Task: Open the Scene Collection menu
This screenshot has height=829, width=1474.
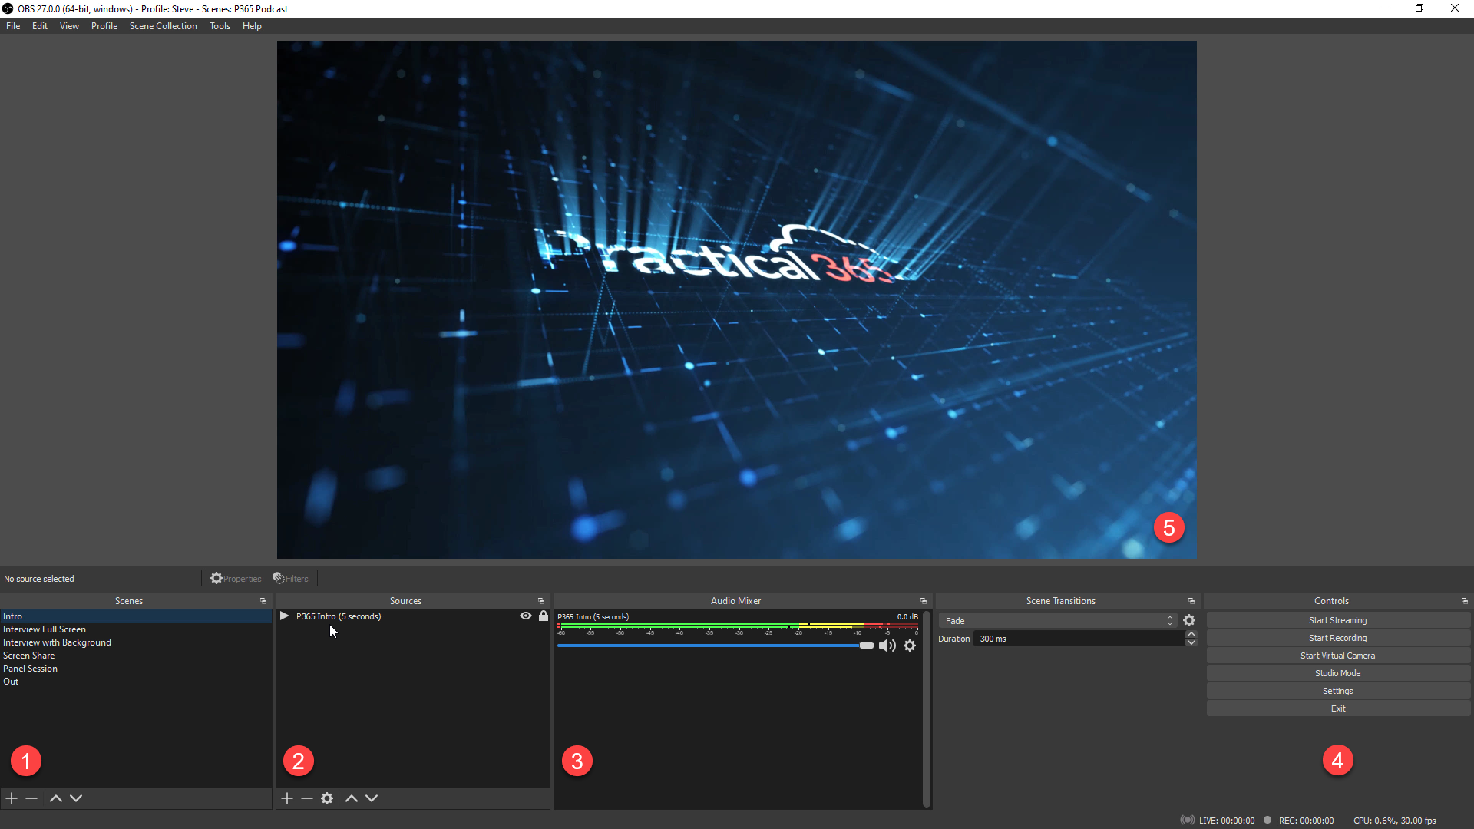Action: click(x=163, y=26)
